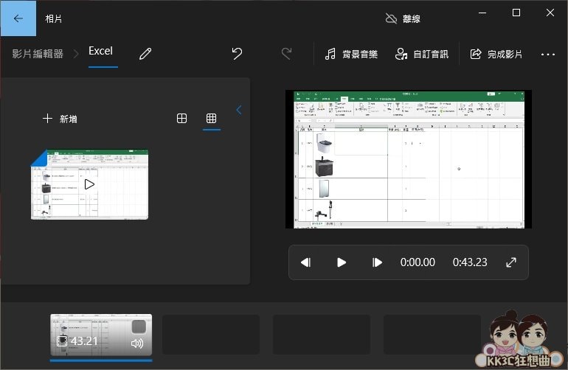This screenshot has height=370, width=568.
Task: Open the preview in full screen
Action: click(510, 262)
